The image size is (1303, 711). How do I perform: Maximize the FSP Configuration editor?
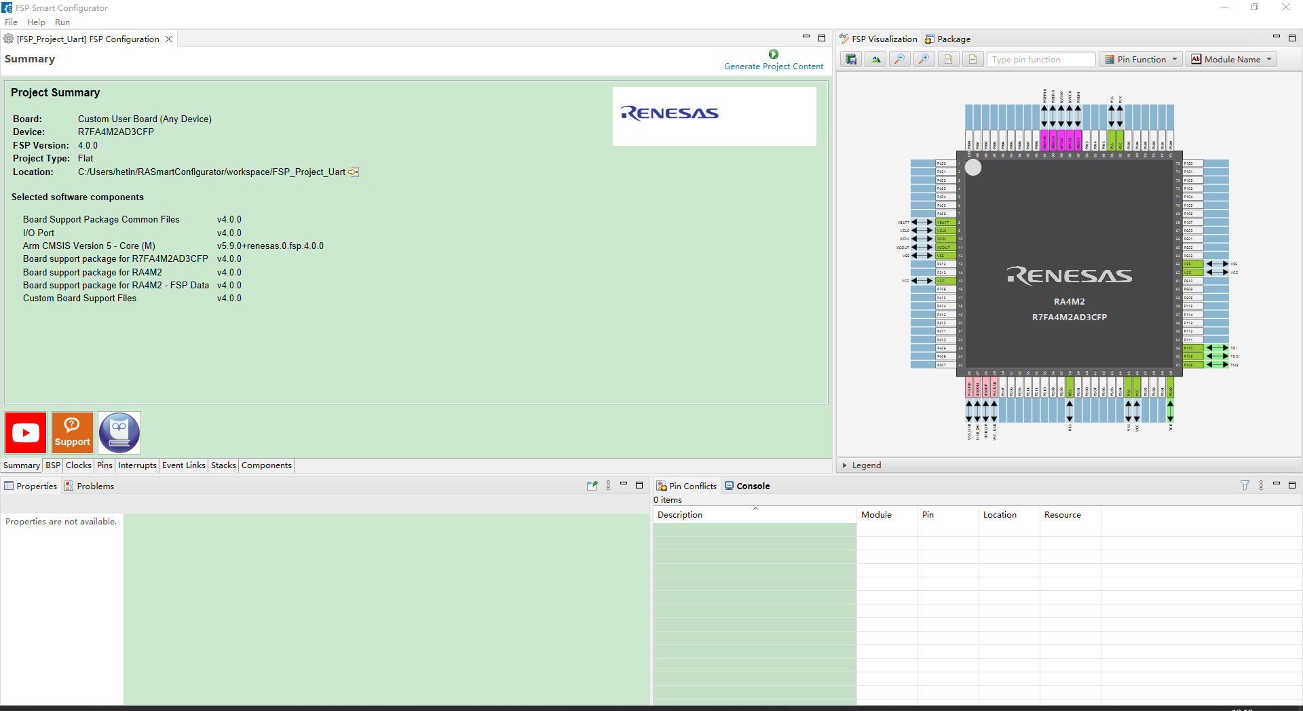(822, 38)
